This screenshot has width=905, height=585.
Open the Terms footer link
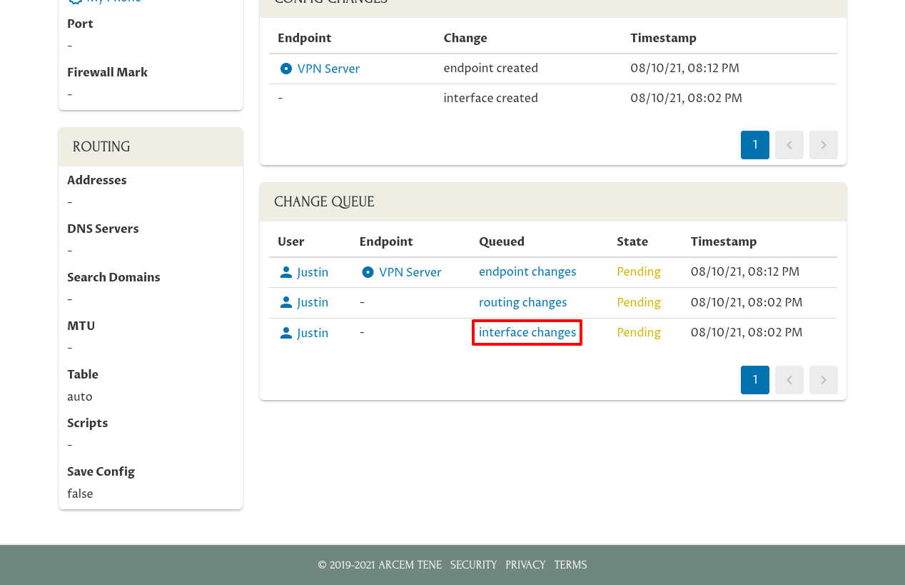pos(570,565)
